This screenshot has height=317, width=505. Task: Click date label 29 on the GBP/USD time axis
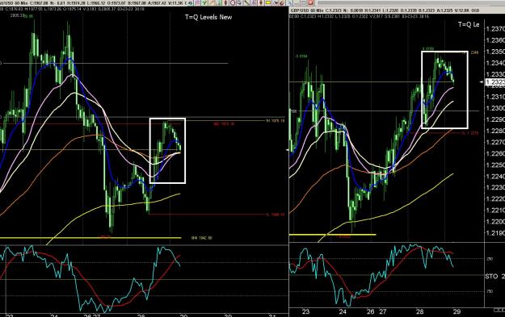(457, 311)
